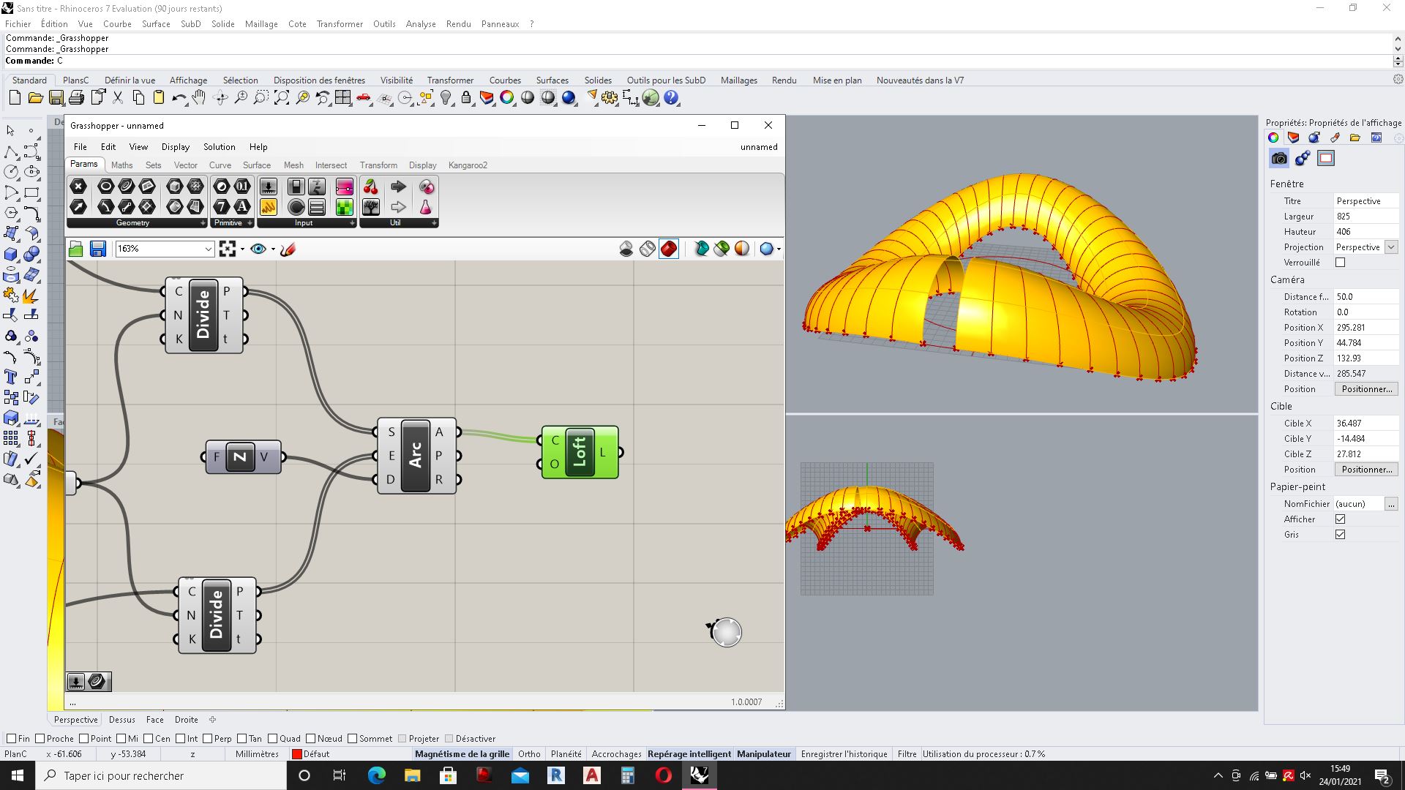1405x790 pixels.
Task: Click the Do not draw preview geometry icon
Action: tap(626, 249)
